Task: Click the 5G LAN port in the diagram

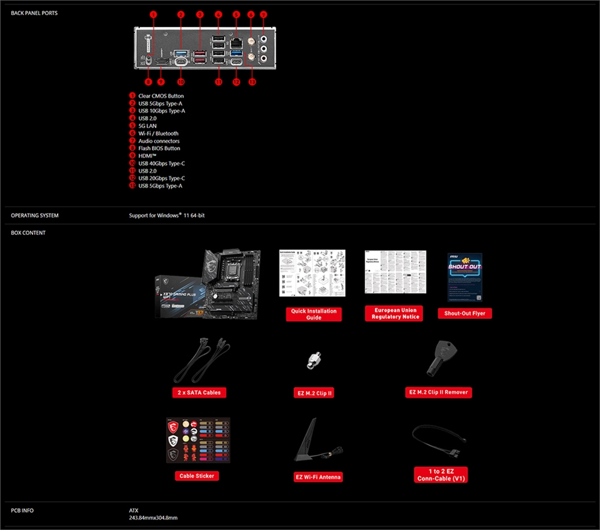Action: (x=236, y=44)
